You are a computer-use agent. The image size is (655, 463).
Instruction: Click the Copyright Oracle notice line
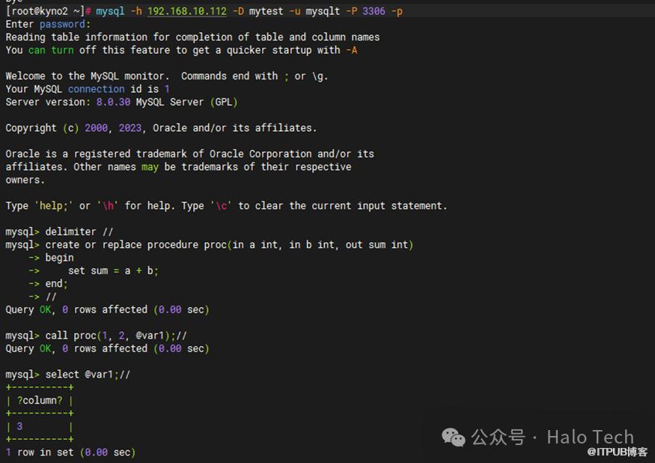161,127
